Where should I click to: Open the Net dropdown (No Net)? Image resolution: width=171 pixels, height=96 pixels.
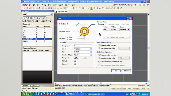91,52
